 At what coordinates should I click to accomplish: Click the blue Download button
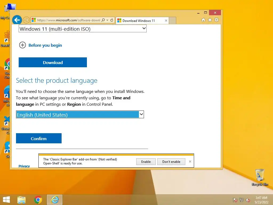coord(53,62)
